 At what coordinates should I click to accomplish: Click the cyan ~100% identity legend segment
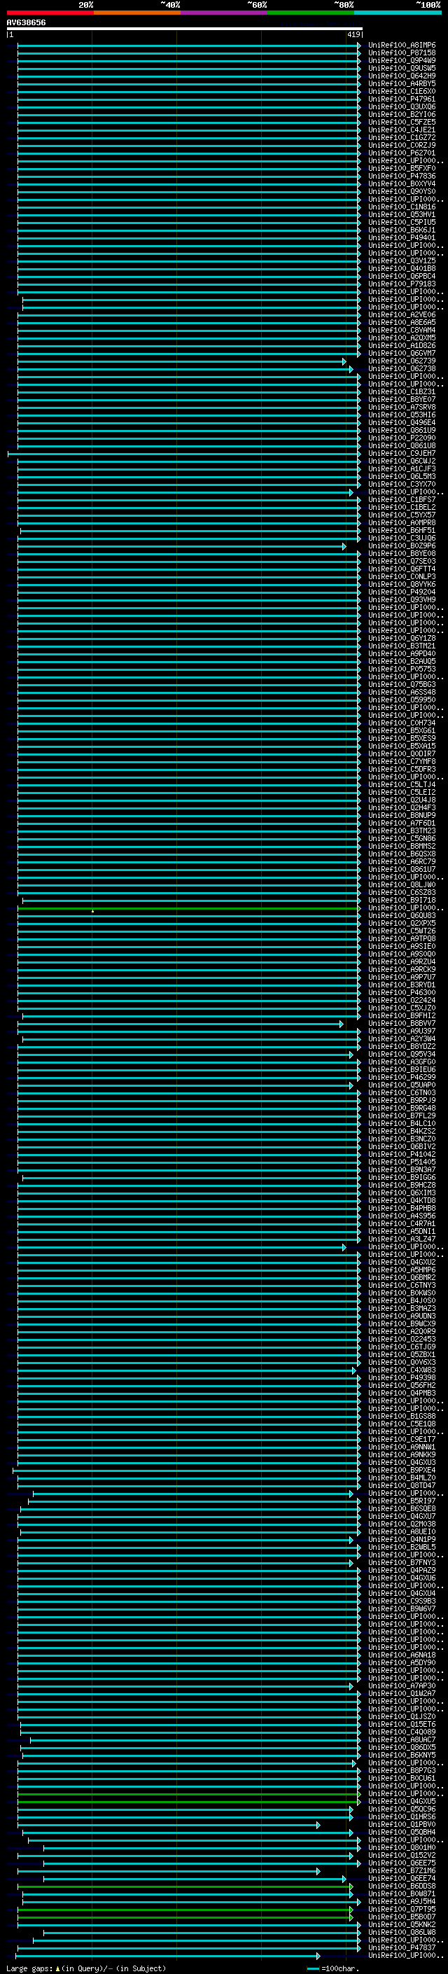tap(398, 13)
